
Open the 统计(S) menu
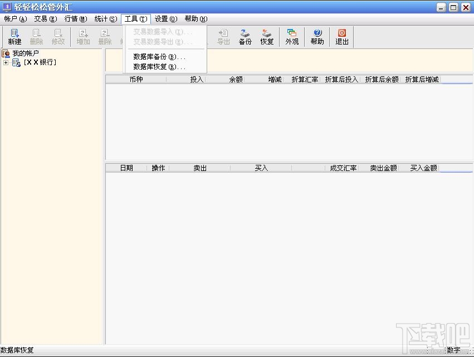pos(105,19)
